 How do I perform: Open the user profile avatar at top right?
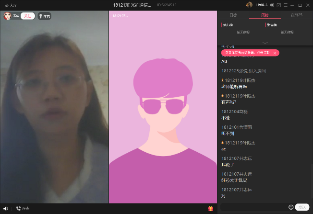click(249, 5)
